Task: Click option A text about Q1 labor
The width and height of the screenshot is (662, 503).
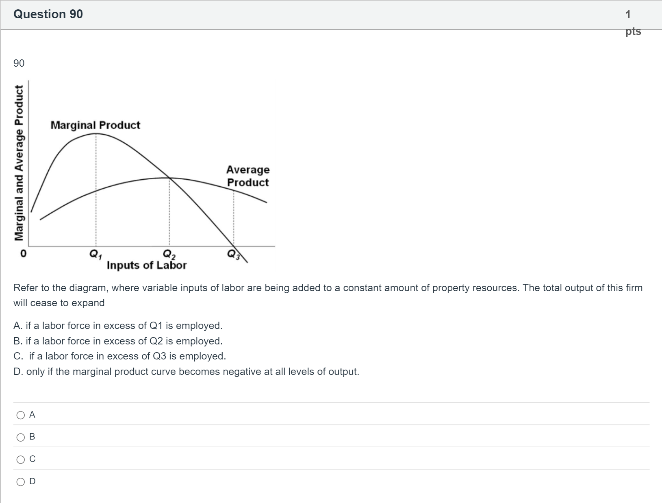Action: tap(118, 326)
